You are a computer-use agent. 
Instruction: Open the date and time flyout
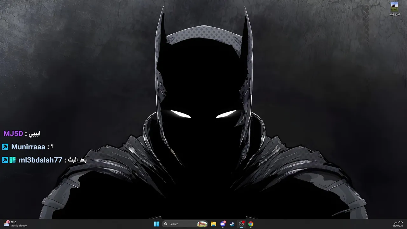point(398,224)
